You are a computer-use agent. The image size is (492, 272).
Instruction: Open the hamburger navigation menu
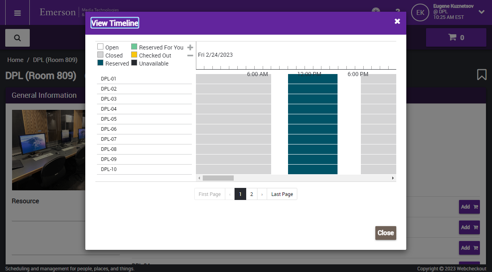[17, 13]
